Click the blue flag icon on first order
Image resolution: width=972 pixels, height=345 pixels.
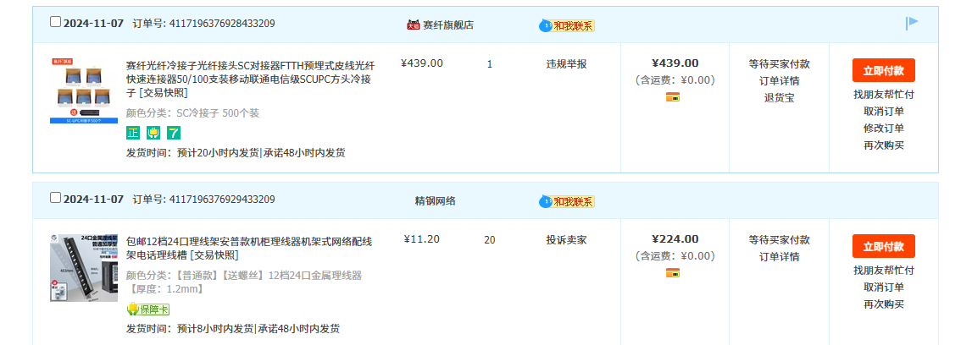click(912, 23)
